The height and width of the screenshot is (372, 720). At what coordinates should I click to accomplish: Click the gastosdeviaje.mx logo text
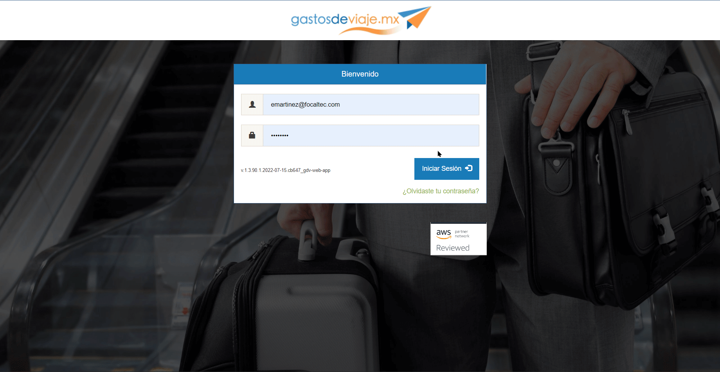(x=345, y=19)
